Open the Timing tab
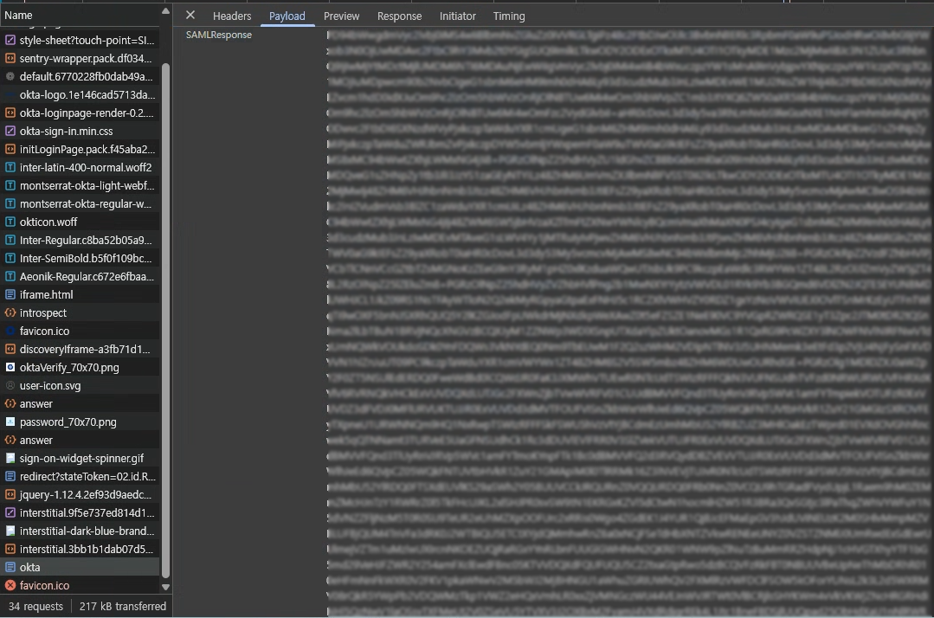 pos(509,16)
